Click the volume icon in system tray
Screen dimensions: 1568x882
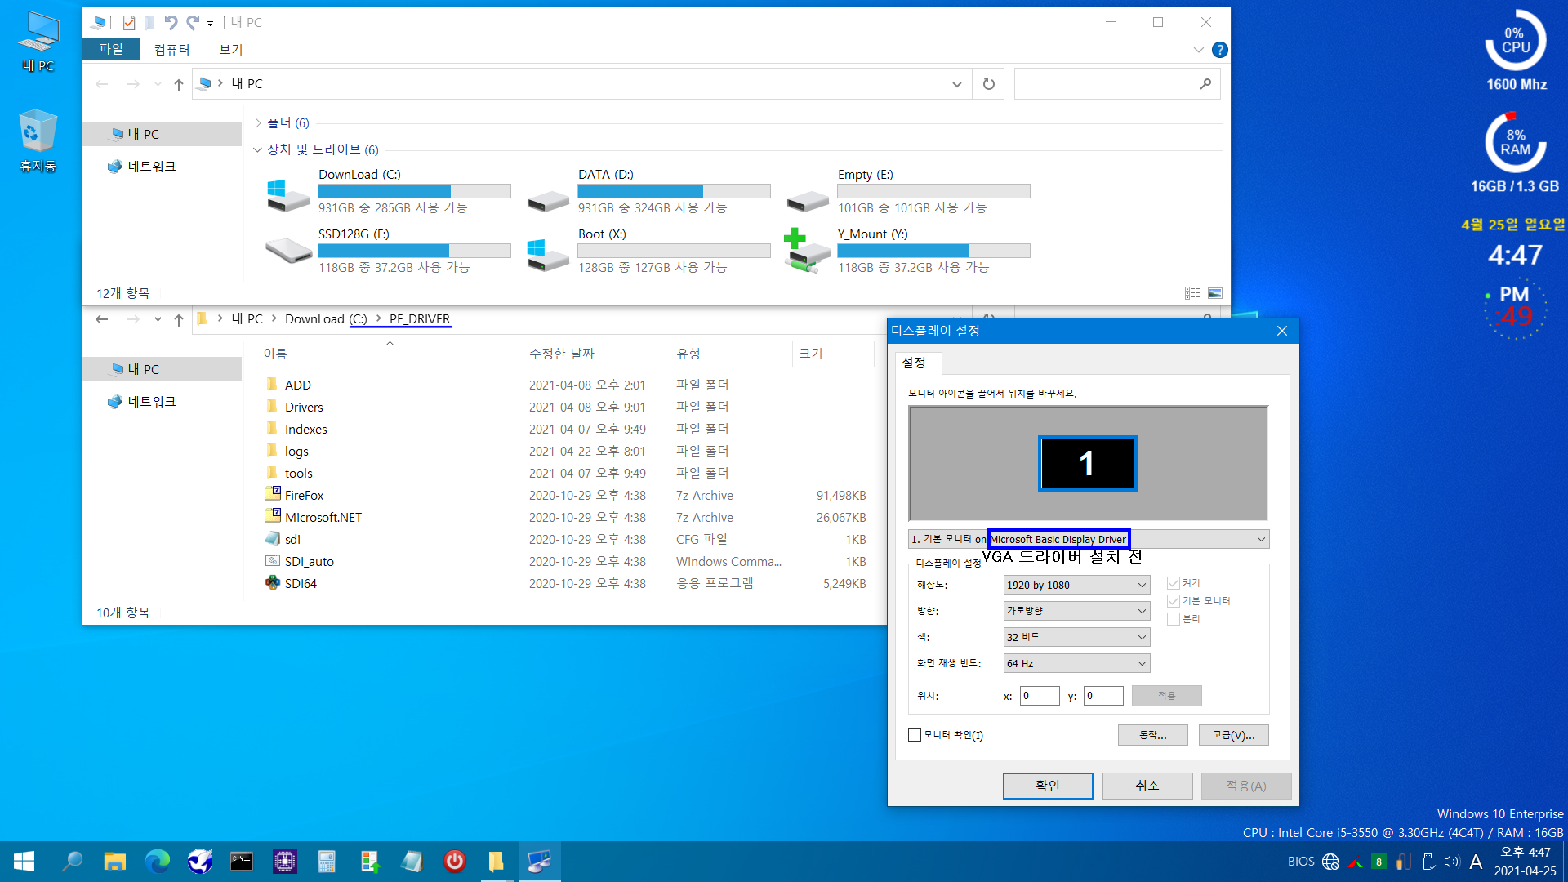pyautogui.click(x=1451, y=862)
